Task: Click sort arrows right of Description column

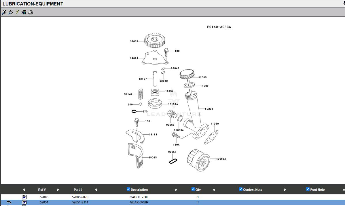Action: [176, 190]
